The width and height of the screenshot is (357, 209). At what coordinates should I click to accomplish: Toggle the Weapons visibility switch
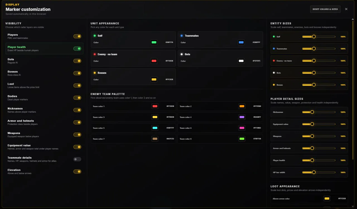tap(77, 135)
